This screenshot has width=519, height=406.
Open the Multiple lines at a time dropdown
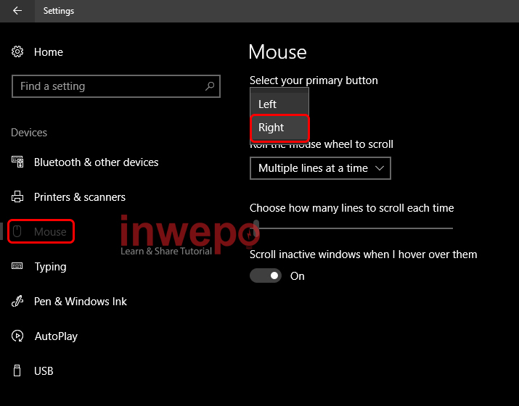tap(320, 168)
